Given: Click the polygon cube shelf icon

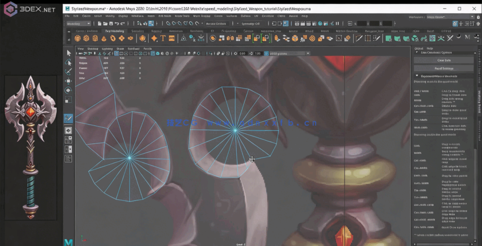Looking at the screenshot, I should (86, 38).
